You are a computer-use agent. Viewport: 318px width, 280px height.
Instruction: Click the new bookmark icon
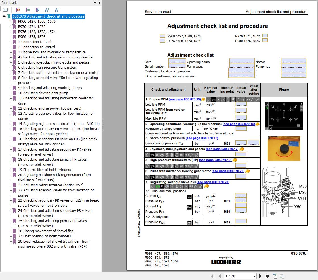(x=28, y=10)
